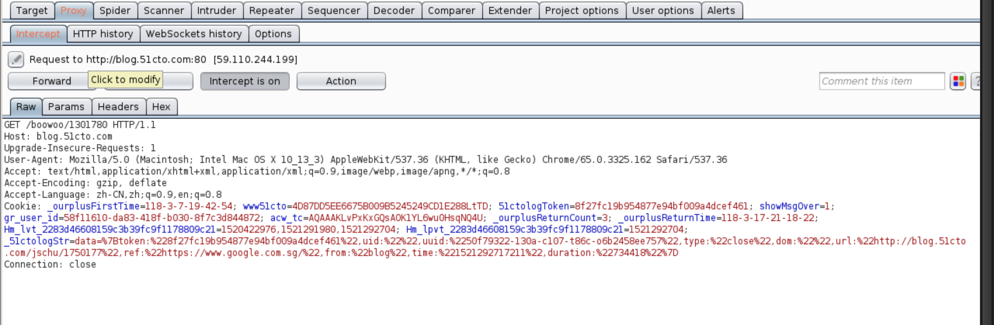994x325 pixels.
Task: Open the HTTP history sub-tab
Action: click(103, 34)
